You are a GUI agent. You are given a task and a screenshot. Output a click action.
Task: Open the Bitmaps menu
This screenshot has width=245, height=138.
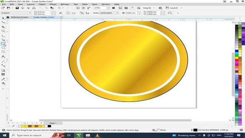tap(65, 4)
